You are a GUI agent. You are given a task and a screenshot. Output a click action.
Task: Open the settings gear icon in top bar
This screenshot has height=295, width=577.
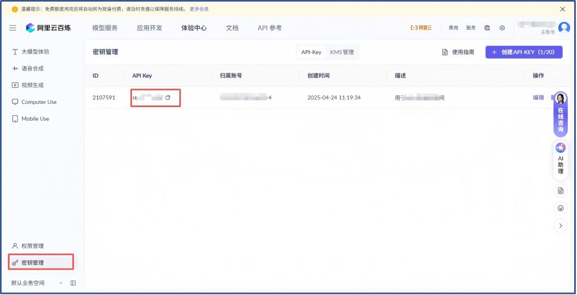tap(502, 28)
